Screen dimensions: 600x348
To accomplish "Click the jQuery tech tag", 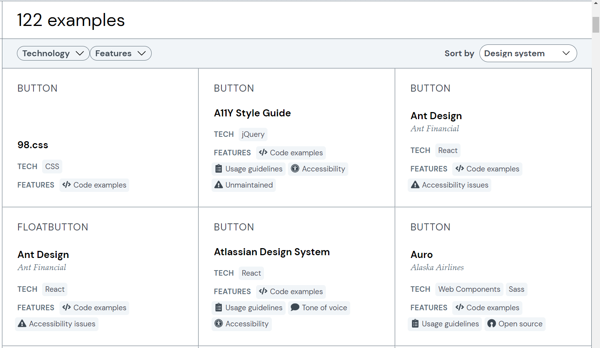I will (x=253, y=134).
